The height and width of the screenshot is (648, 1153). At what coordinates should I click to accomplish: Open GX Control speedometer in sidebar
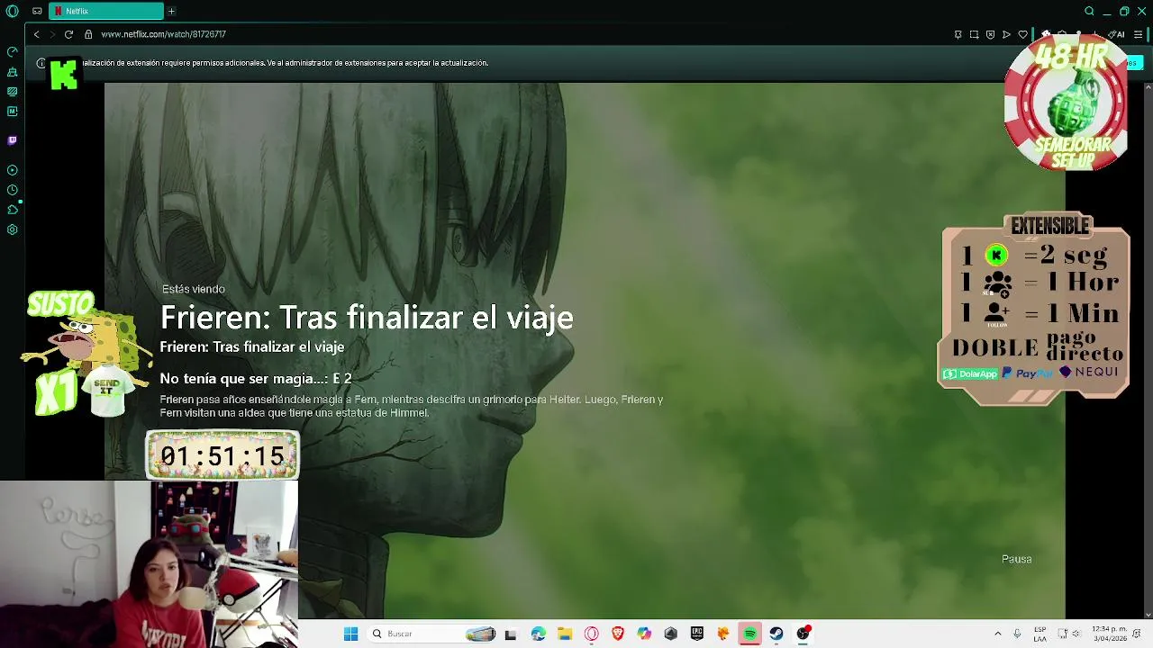coord(12,51)
